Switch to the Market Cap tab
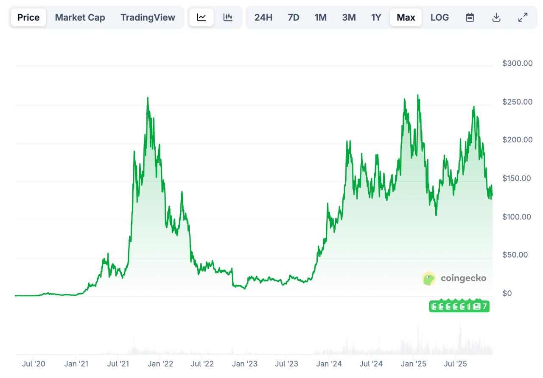This screenshot has height=378, width=543. coord(80,17)
